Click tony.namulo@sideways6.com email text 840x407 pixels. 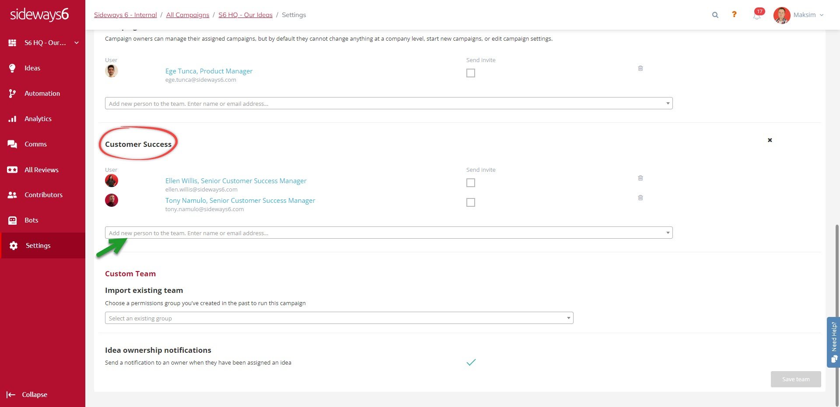coord(204,209)
